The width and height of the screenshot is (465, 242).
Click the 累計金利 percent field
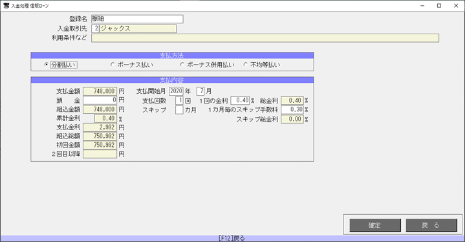point(105,118)
